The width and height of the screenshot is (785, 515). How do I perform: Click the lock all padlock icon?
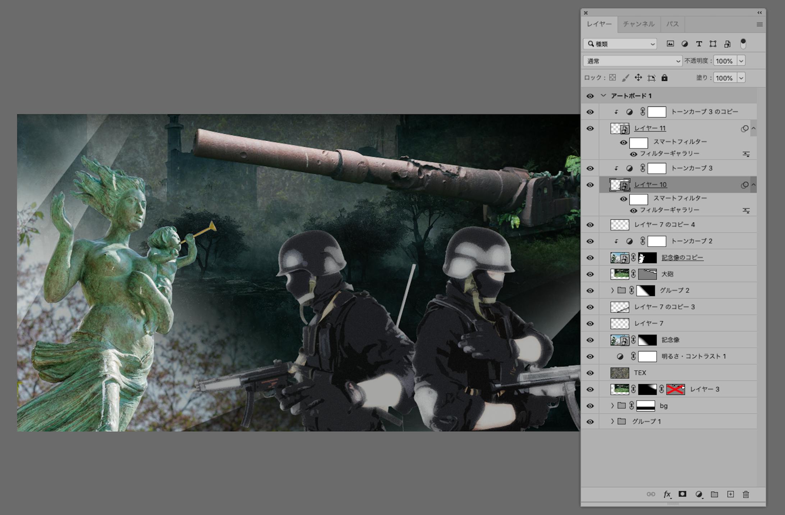[x=665, y=78]
